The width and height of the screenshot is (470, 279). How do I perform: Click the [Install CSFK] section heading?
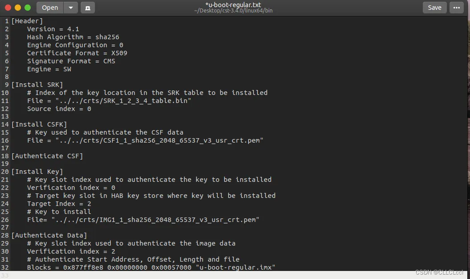click(39, 124)
